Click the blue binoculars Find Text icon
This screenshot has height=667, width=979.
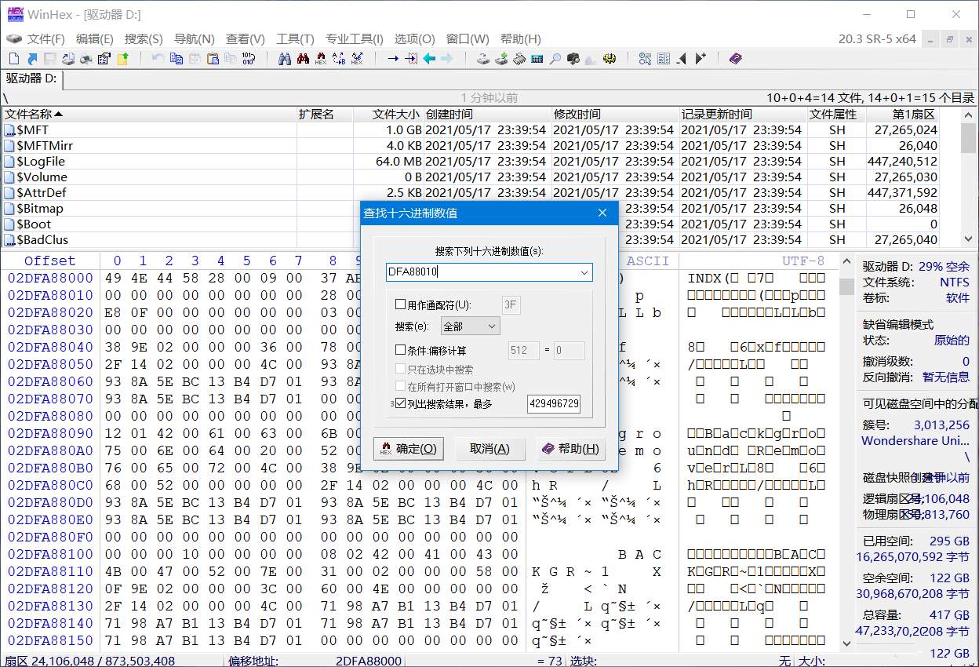(x=285, y=59)
